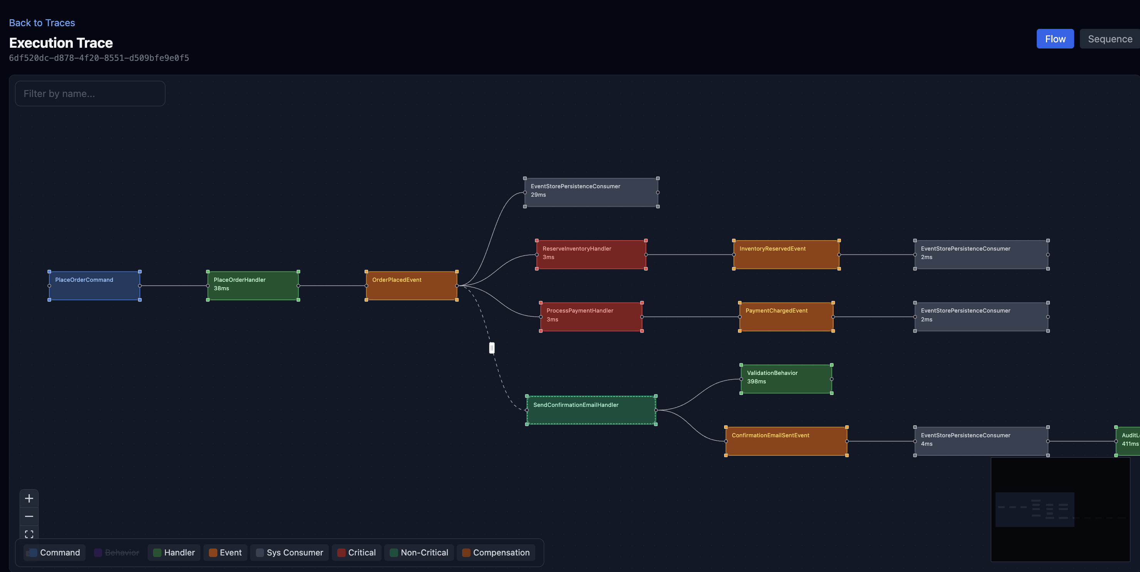Click the pause marker on the dashed edge

492,348
